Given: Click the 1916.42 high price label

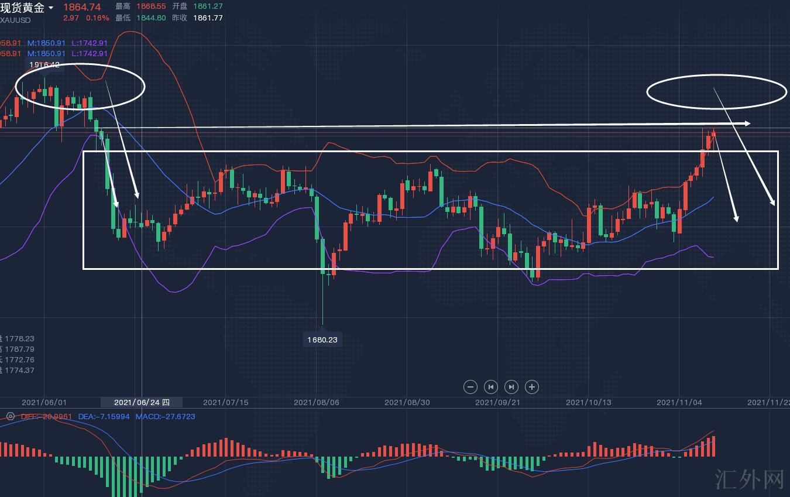Looking at the screenshot, I should click(x=45, y=65).
